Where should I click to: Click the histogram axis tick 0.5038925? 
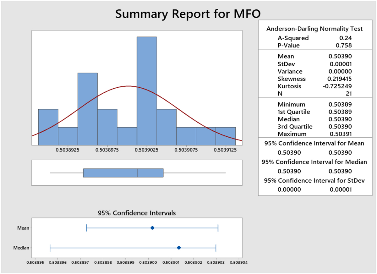tap(68, 151)
